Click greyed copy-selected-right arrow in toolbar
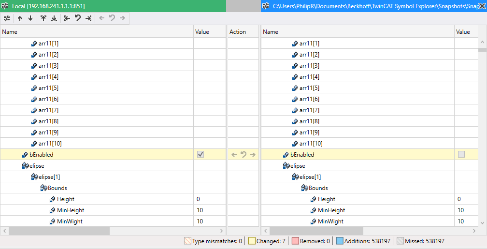Screen dimensions: 487x249 click(x=122, y=18)
